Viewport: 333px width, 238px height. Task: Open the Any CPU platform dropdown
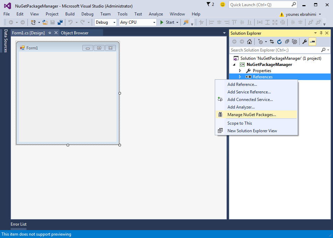pos(137,22)
